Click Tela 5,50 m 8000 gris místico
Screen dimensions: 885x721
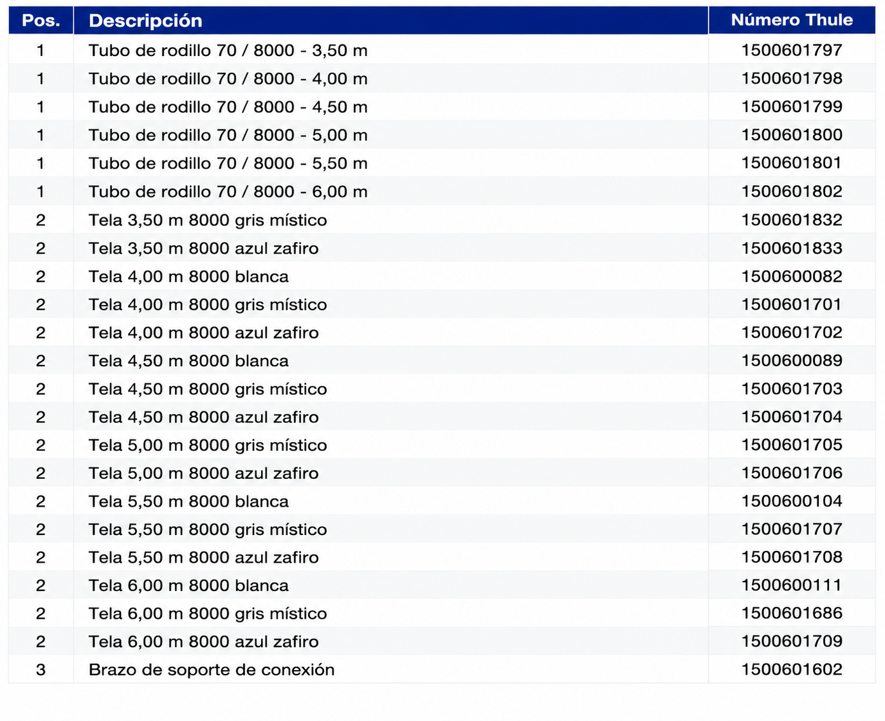[x=208, y=529]
